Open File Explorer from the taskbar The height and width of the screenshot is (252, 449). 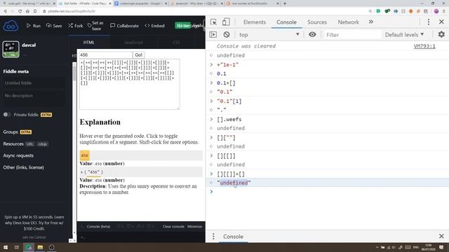[x=40, y=247]
